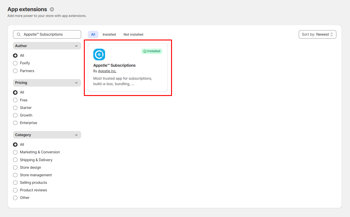
Task: Switch to the Installed tab
Action: coord(109,34)
